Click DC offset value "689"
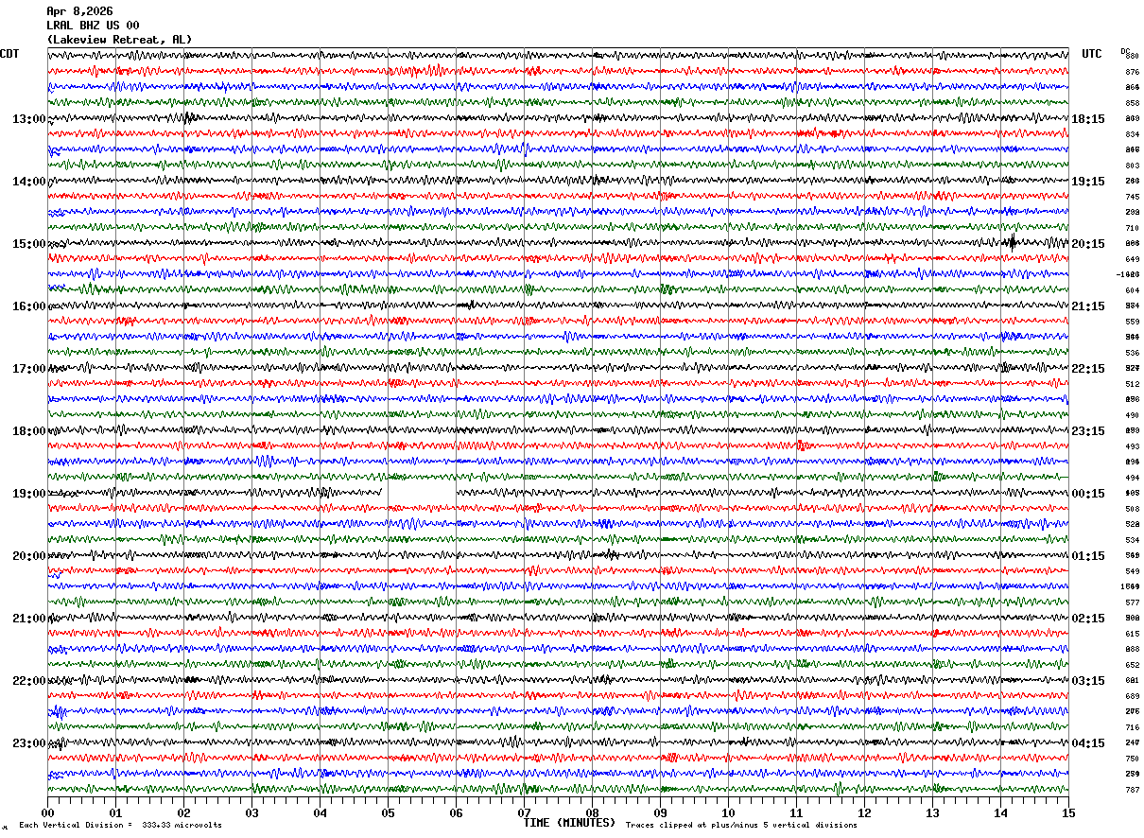The height and width of the screenshot is (838, 1144). click(x=1132, y=696)
